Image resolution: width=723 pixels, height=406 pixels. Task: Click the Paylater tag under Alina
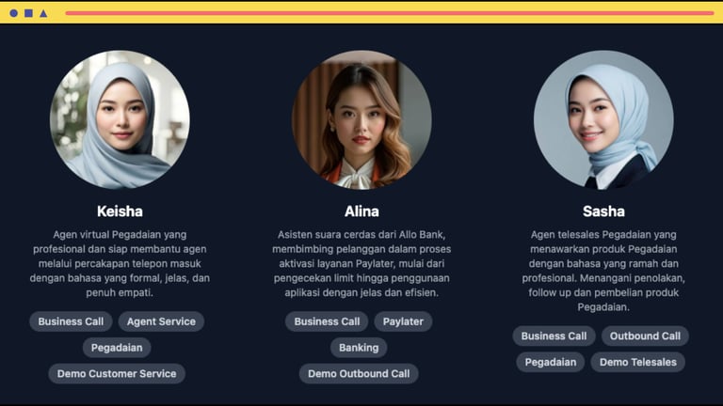[403, 321]
